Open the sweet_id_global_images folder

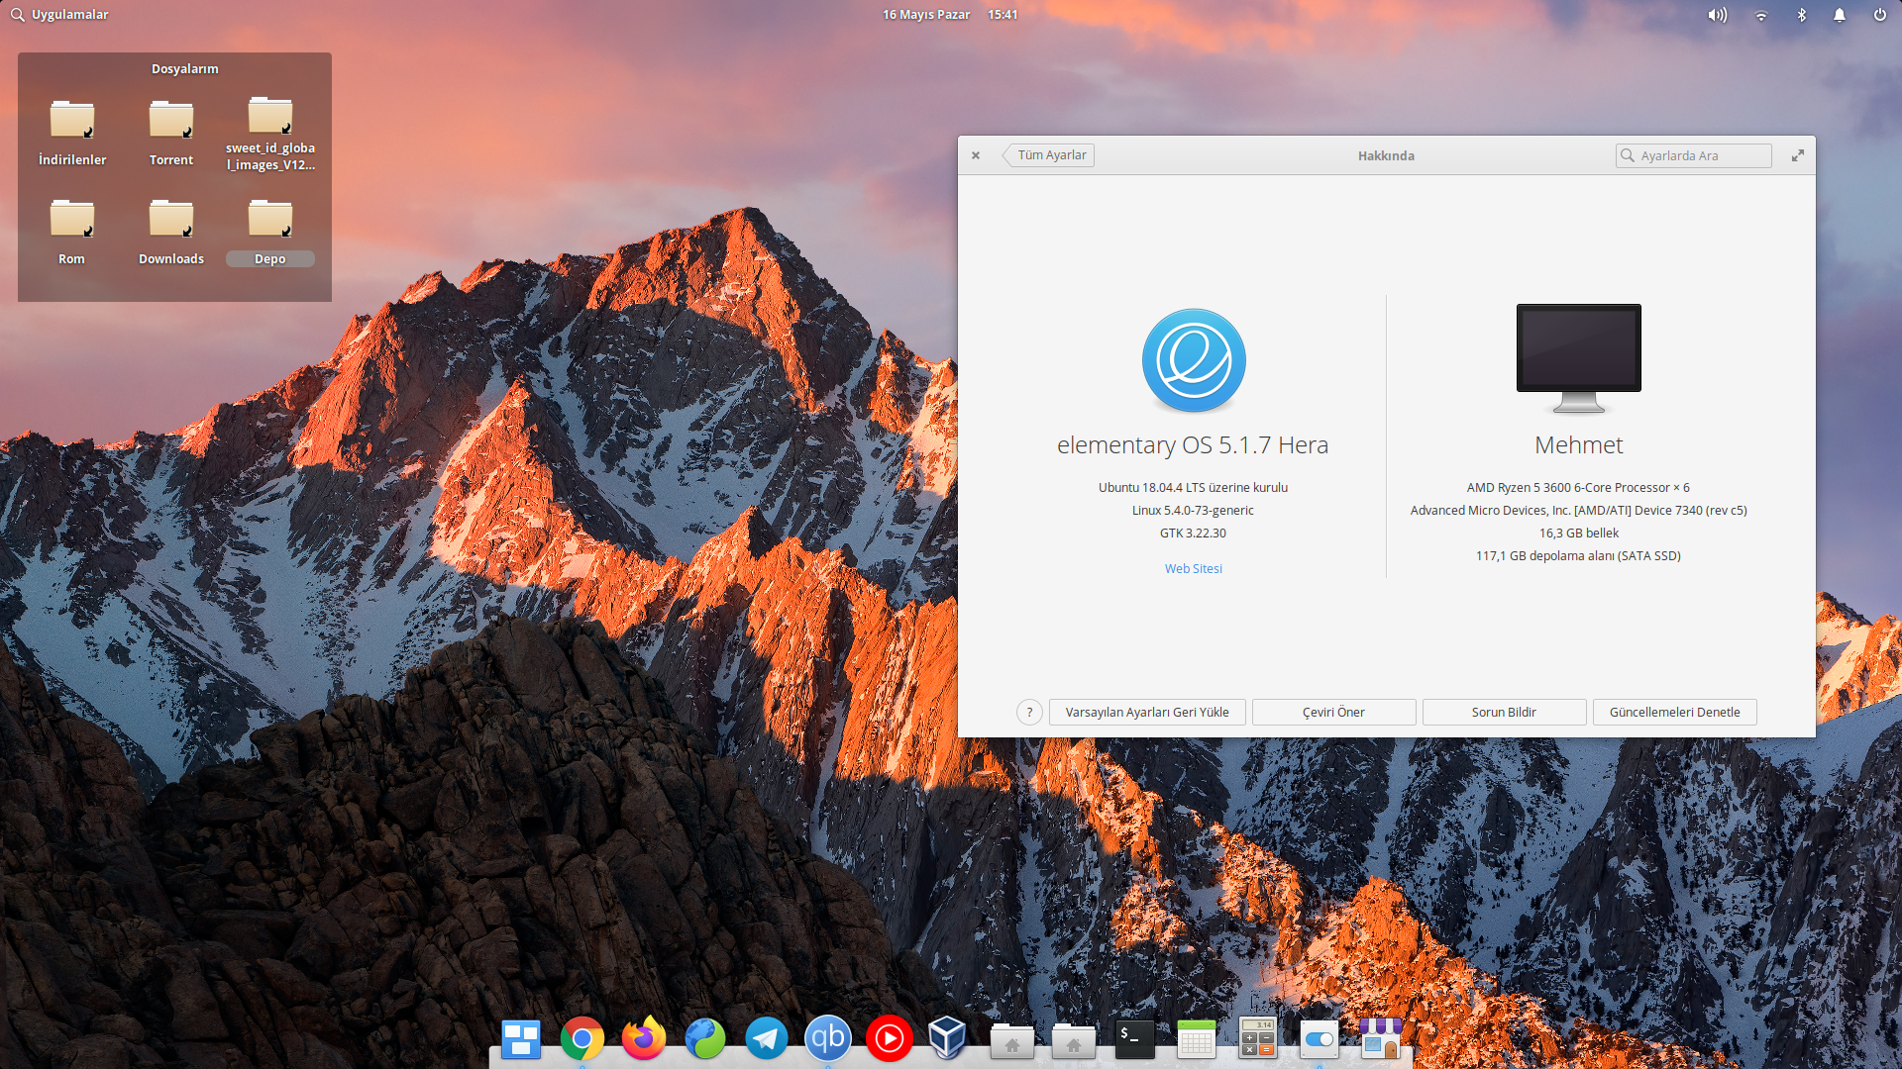pyautogui.click(x=270, y=133)
